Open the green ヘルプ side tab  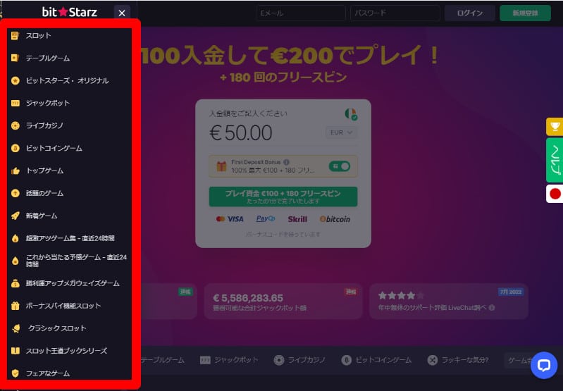tap(555, 160)
